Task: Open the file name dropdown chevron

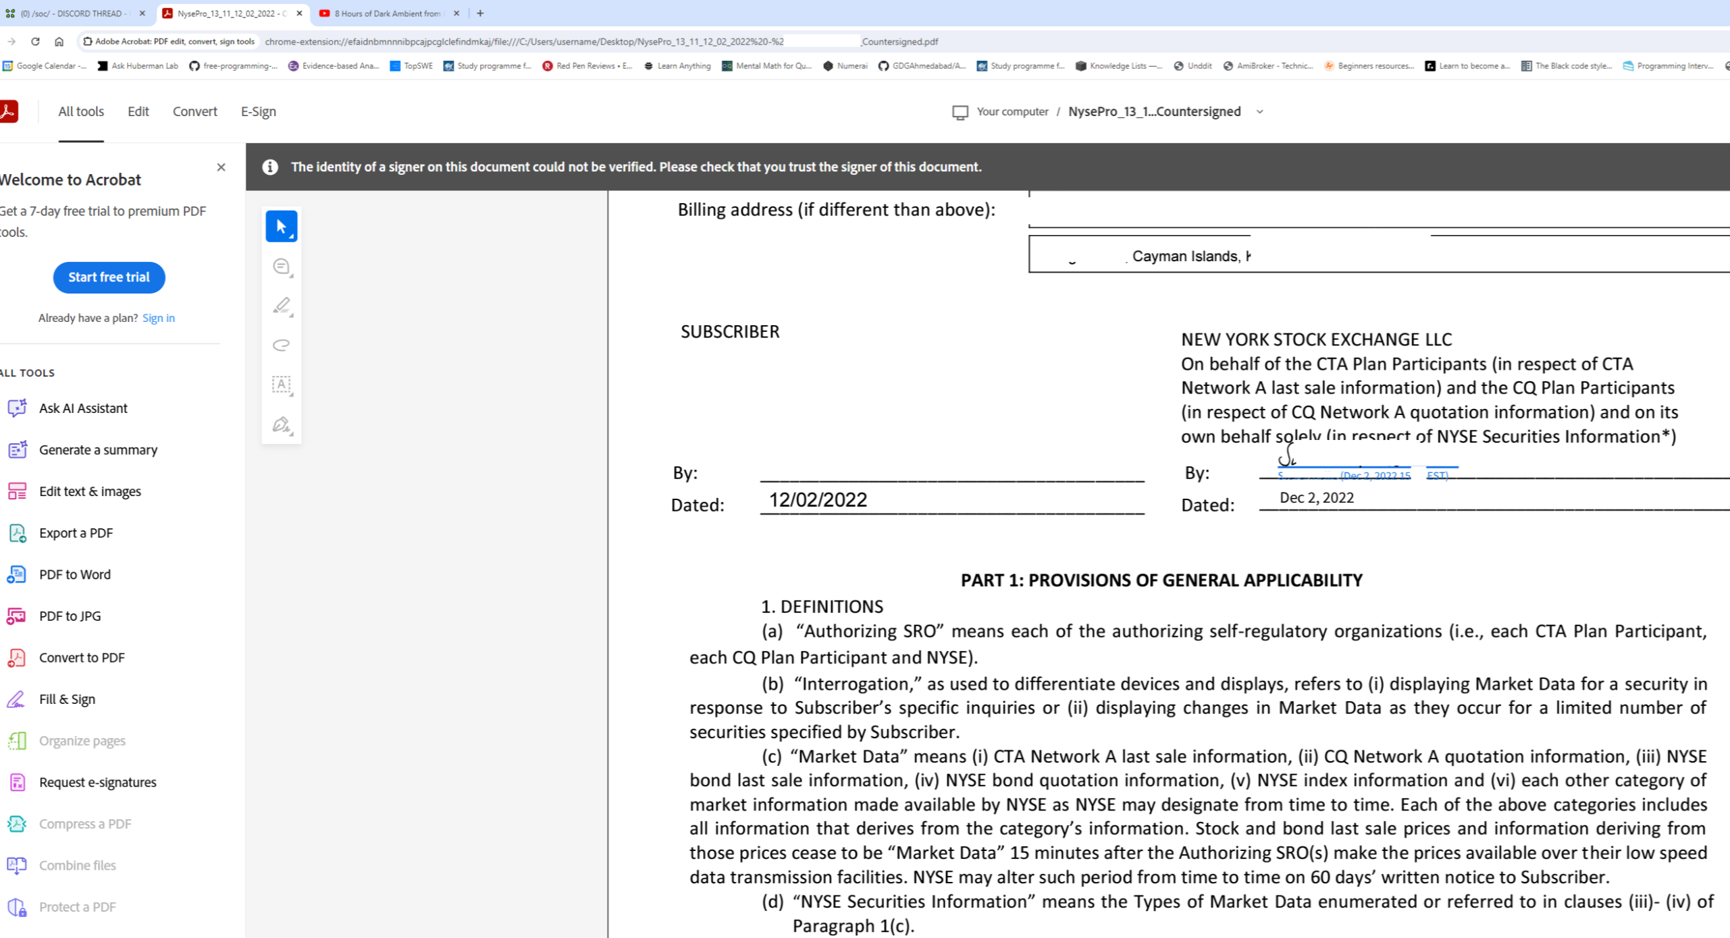Action: pos(1260,112)
